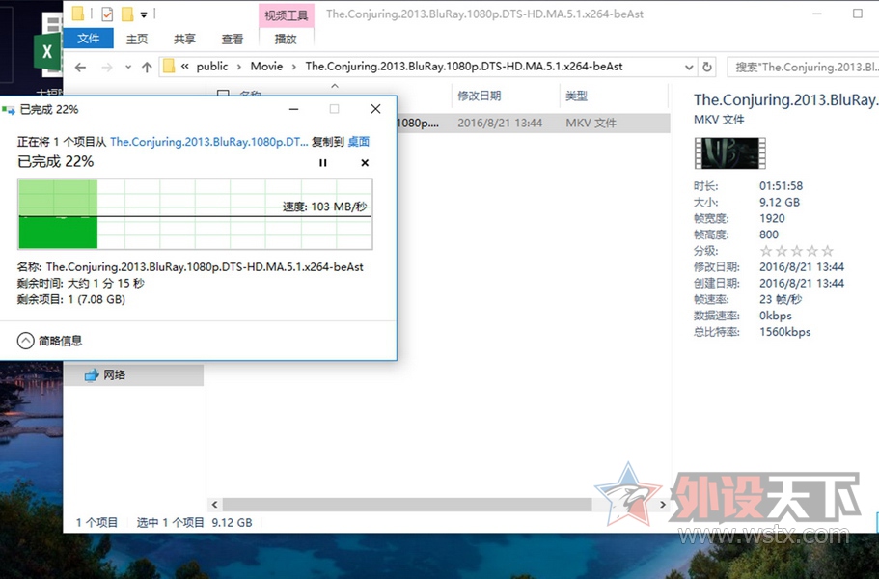Minimize the Explorer window
Image resolution: width=879 pixels, height=579 pixels.
817,14
